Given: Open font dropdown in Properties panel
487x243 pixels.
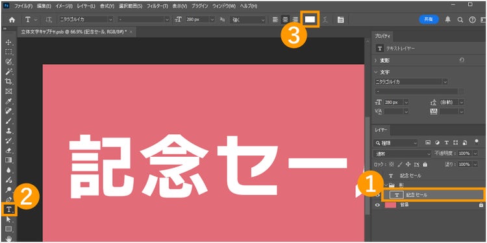Looking at the screenshot, I should 445,82.
